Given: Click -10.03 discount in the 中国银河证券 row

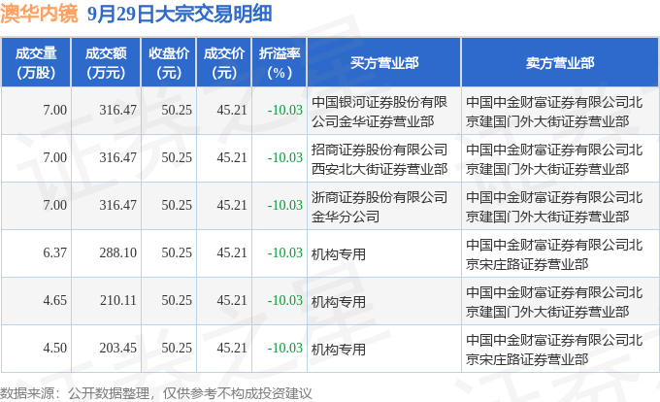Looking at the screenshot, I should (x=285, y=111).
